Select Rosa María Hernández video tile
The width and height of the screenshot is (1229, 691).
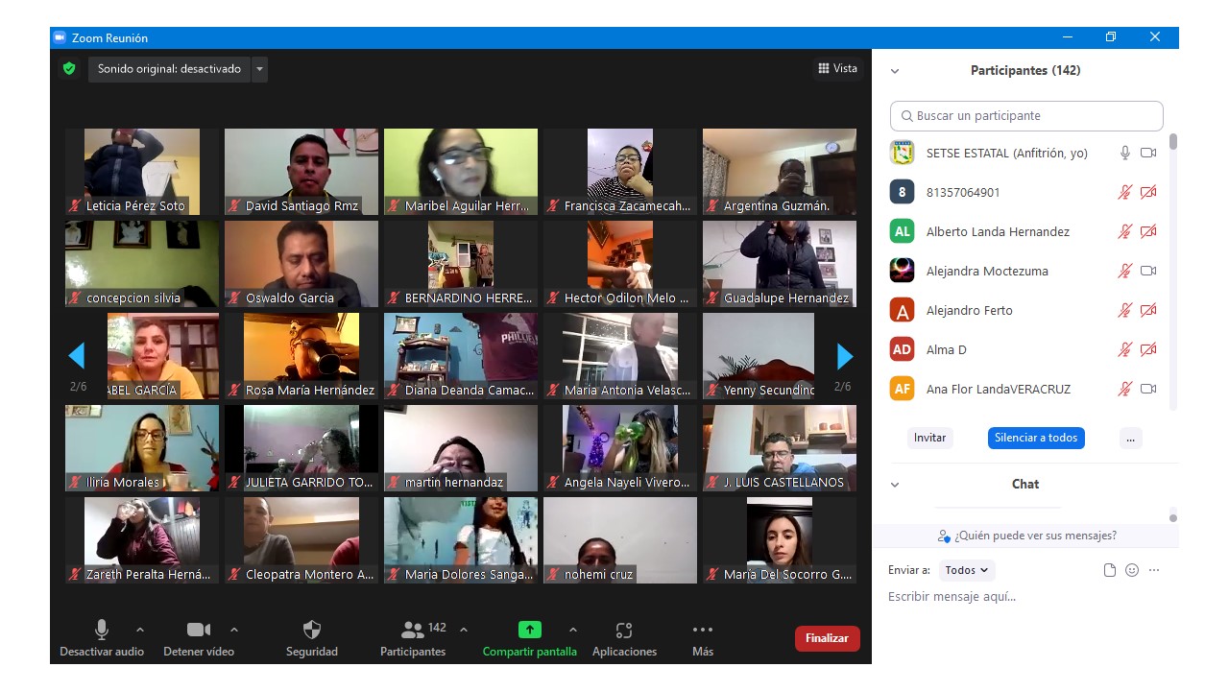[x=301, y=356]
